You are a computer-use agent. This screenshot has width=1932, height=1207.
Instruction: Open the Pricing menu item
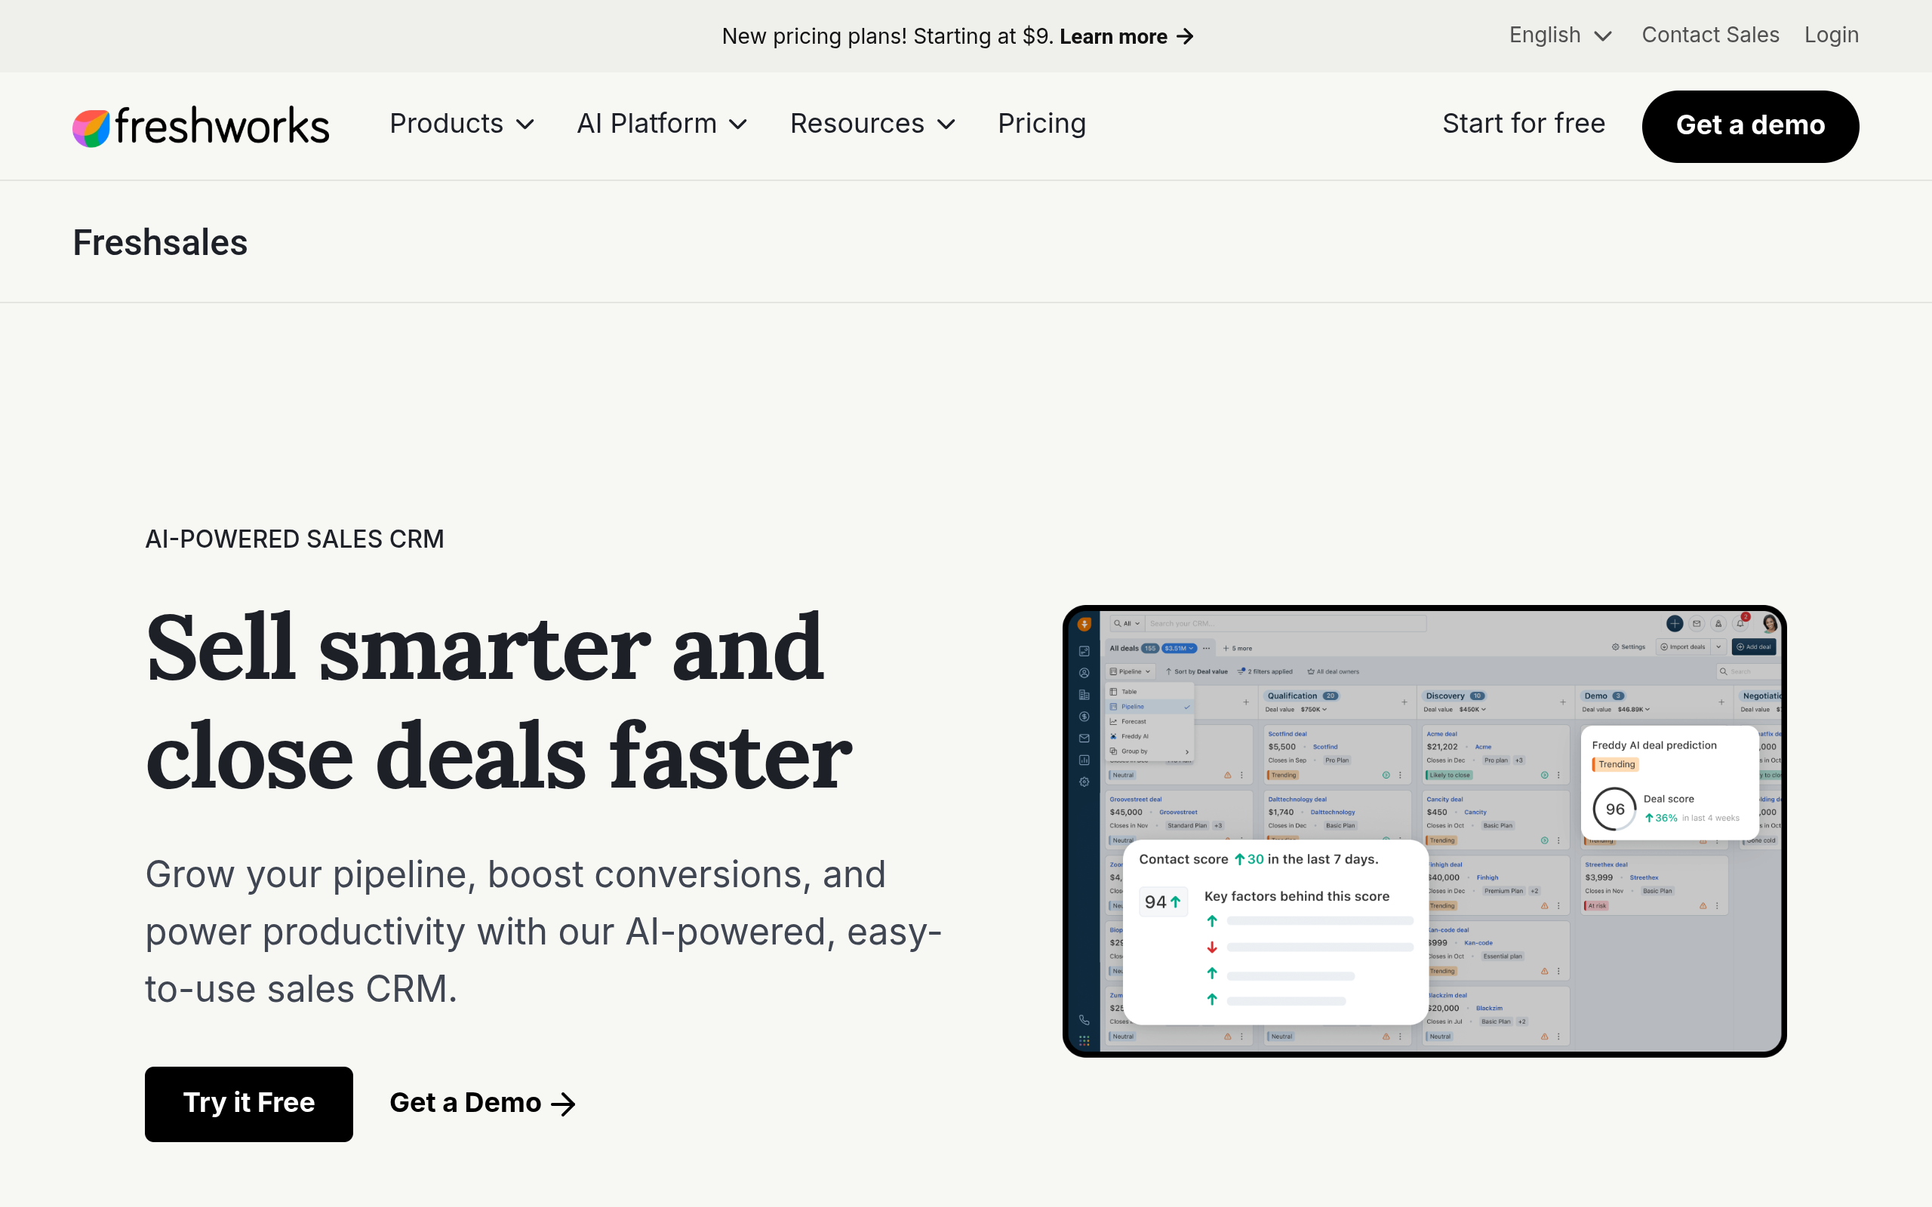click(1041, 124)
